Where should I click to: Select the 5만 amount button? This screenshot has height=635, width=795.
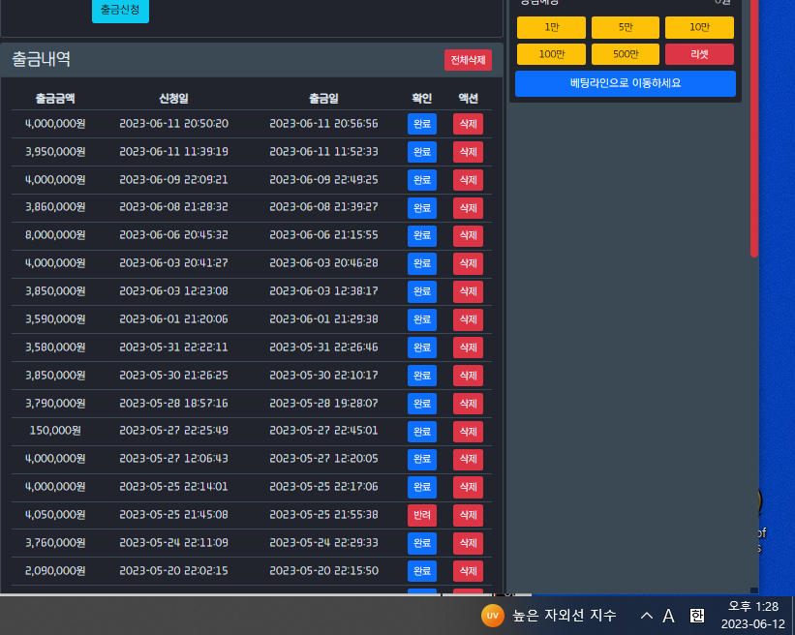click(625, 27)
